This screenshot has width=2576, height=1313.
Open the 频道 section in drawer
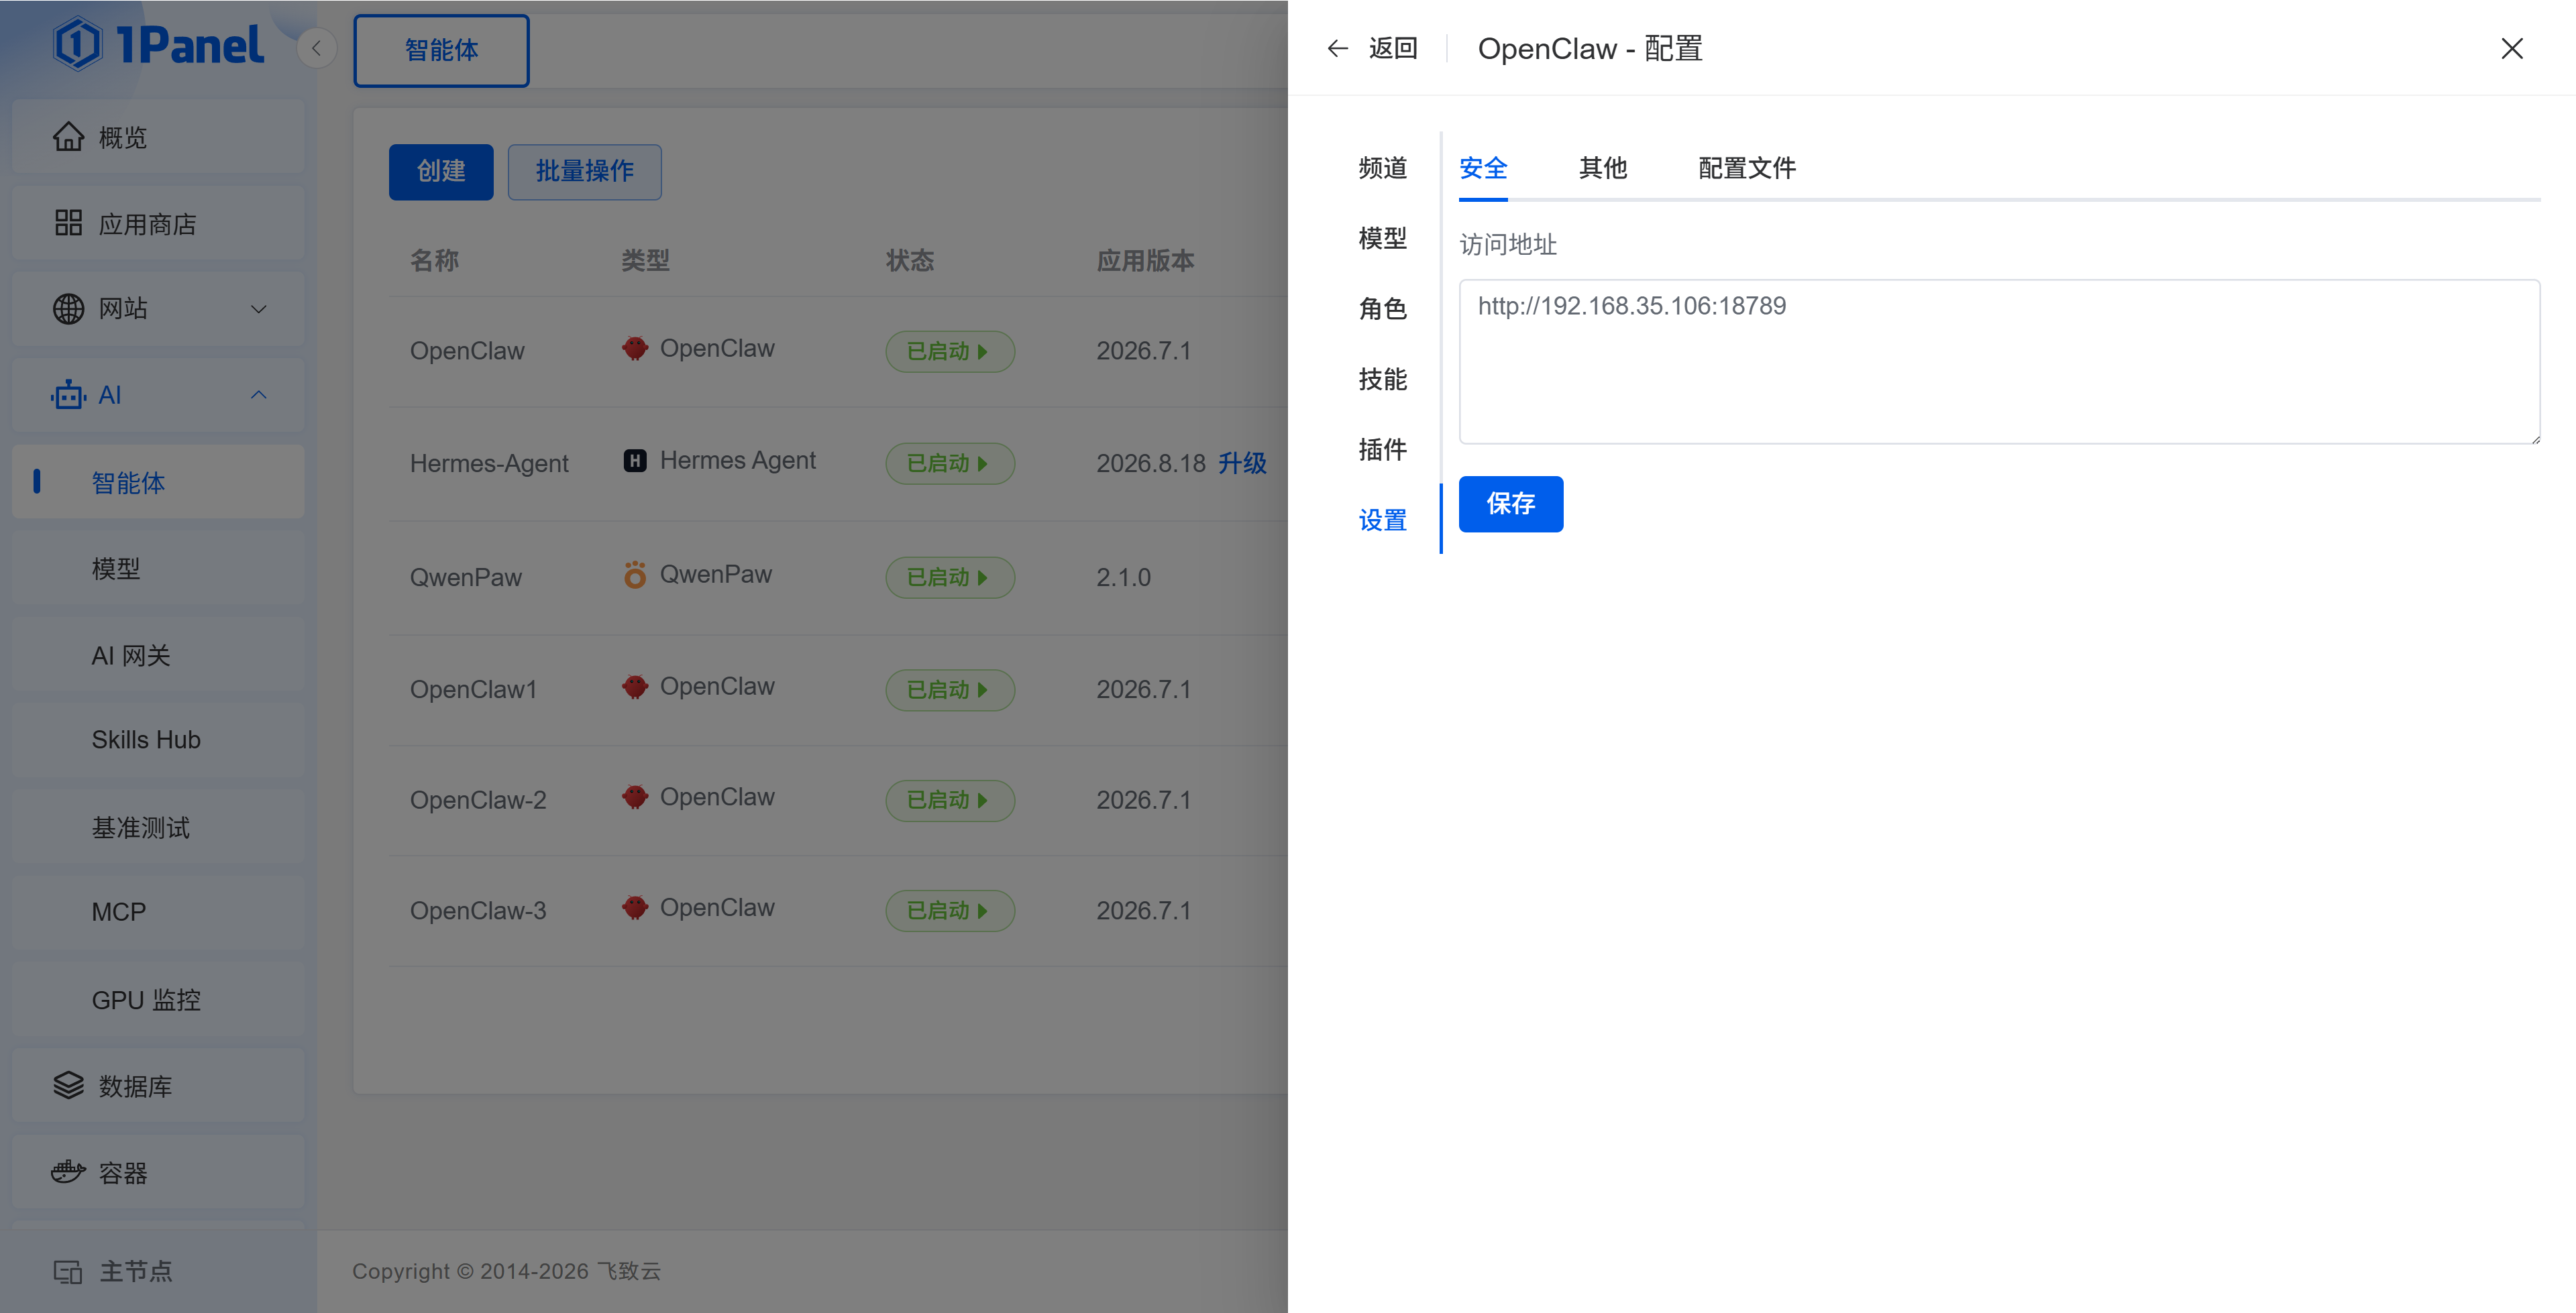pyautogui.click(x=1383, y=168)
